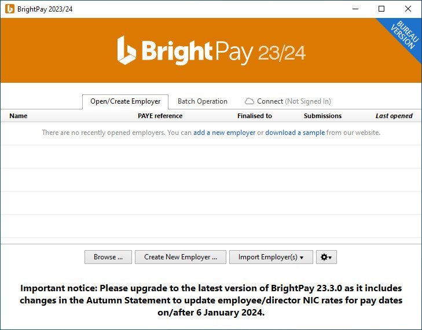Open the gear settings dropdown button

point(326,257)
